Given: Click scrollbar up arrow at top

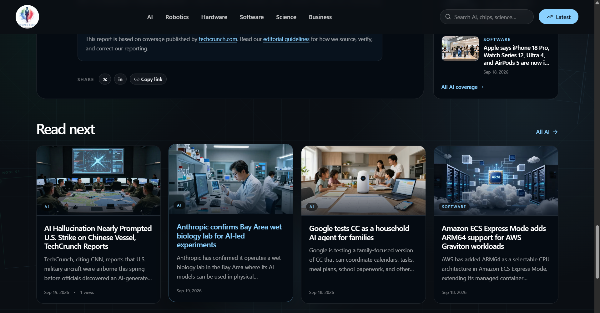Looking at the screenshot, I should 597,3.
